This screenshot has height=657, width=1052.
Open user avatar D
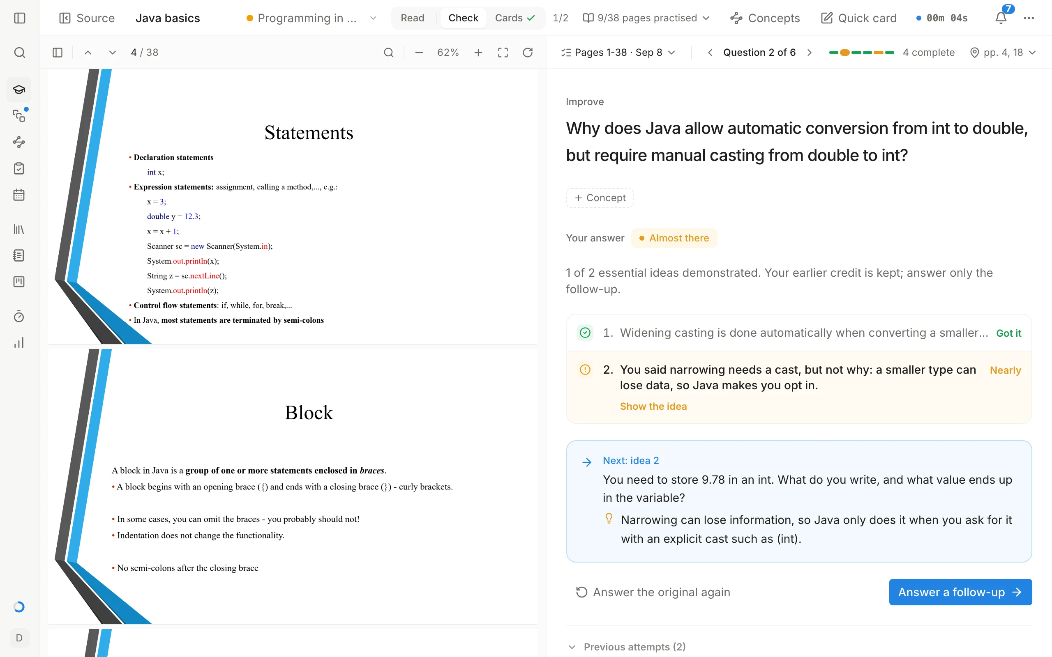point(19,637)
